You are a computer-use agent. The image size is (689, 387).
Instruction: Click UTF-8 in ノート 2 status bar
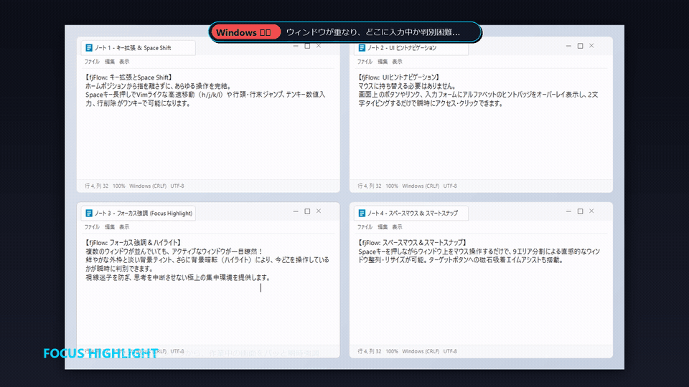(x=450, y=186)
